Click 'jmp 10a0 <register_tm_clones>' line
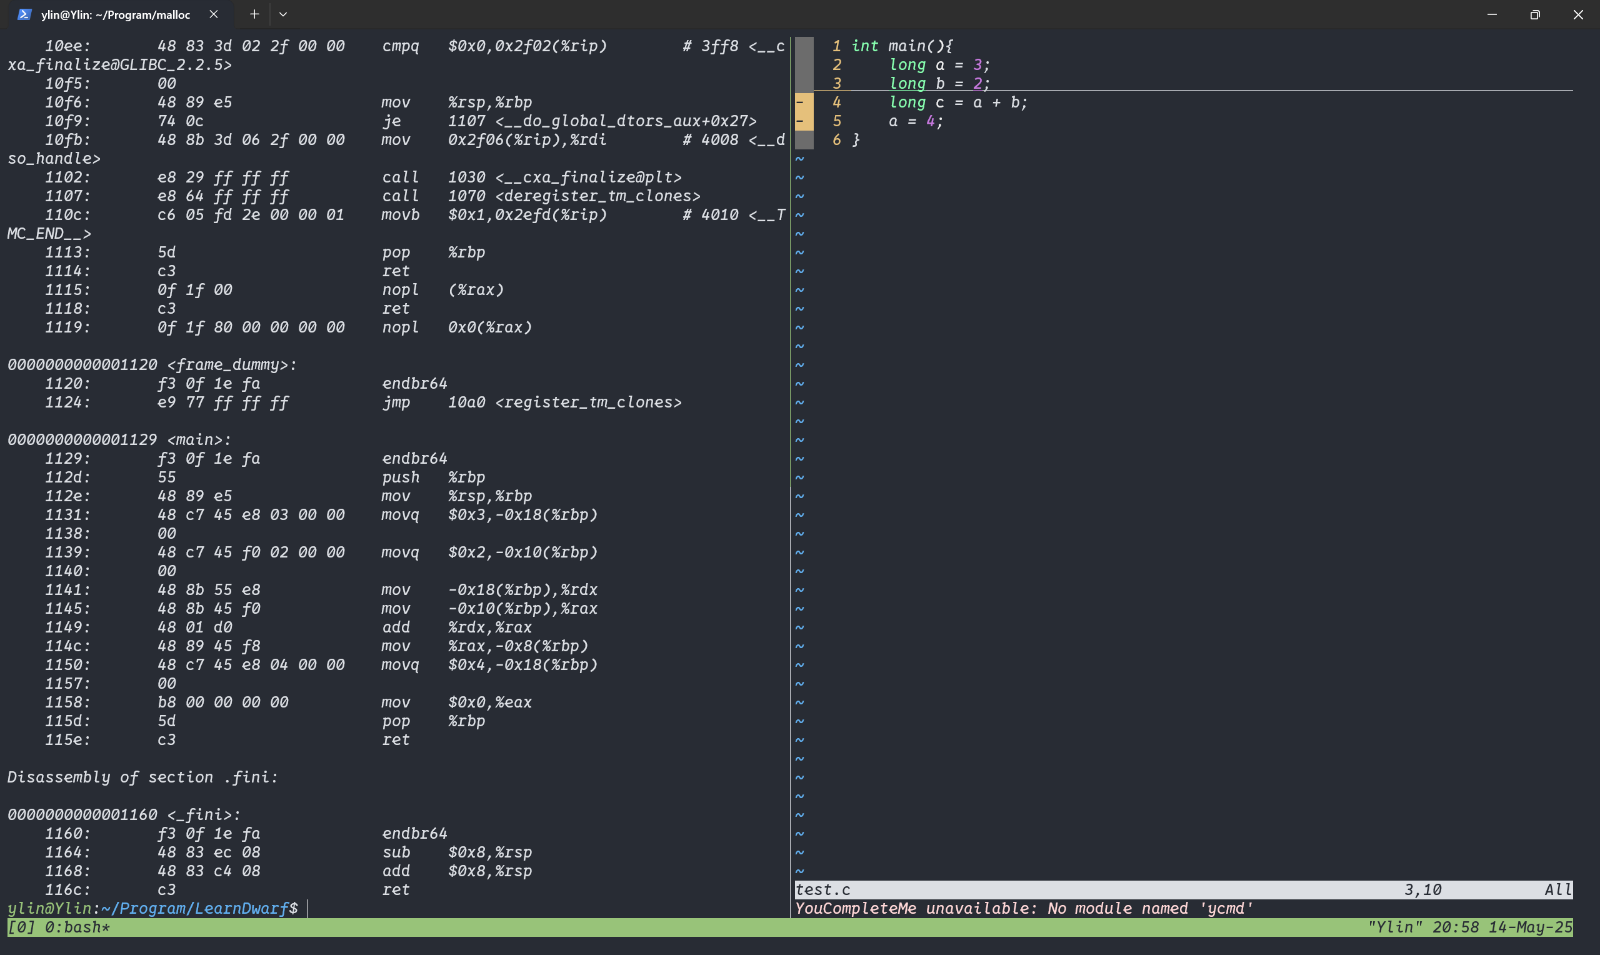This screenshot has width=1600, height=955. pos(531,402)
